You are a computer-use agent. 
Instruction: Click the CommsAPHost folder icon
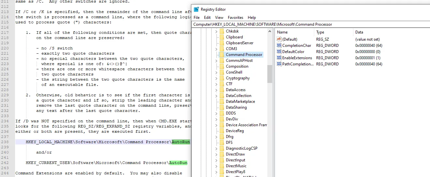222,61
